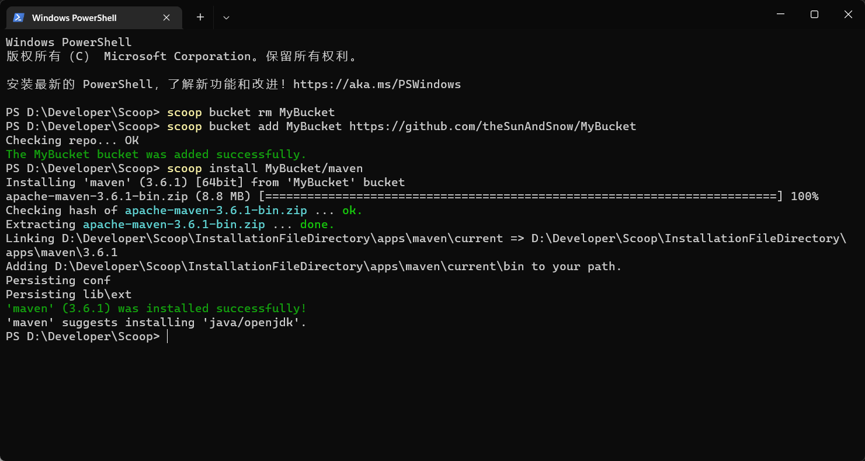Click the 'scoop bucket rm MyBucket' command
Screen dimensions: 865x461
(251, 113)
